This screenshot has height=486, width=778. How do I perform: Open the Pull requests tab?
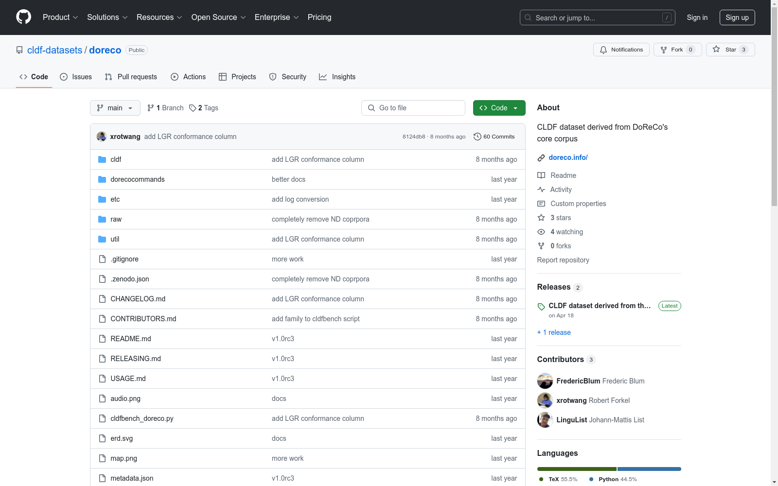click(131, 77)
